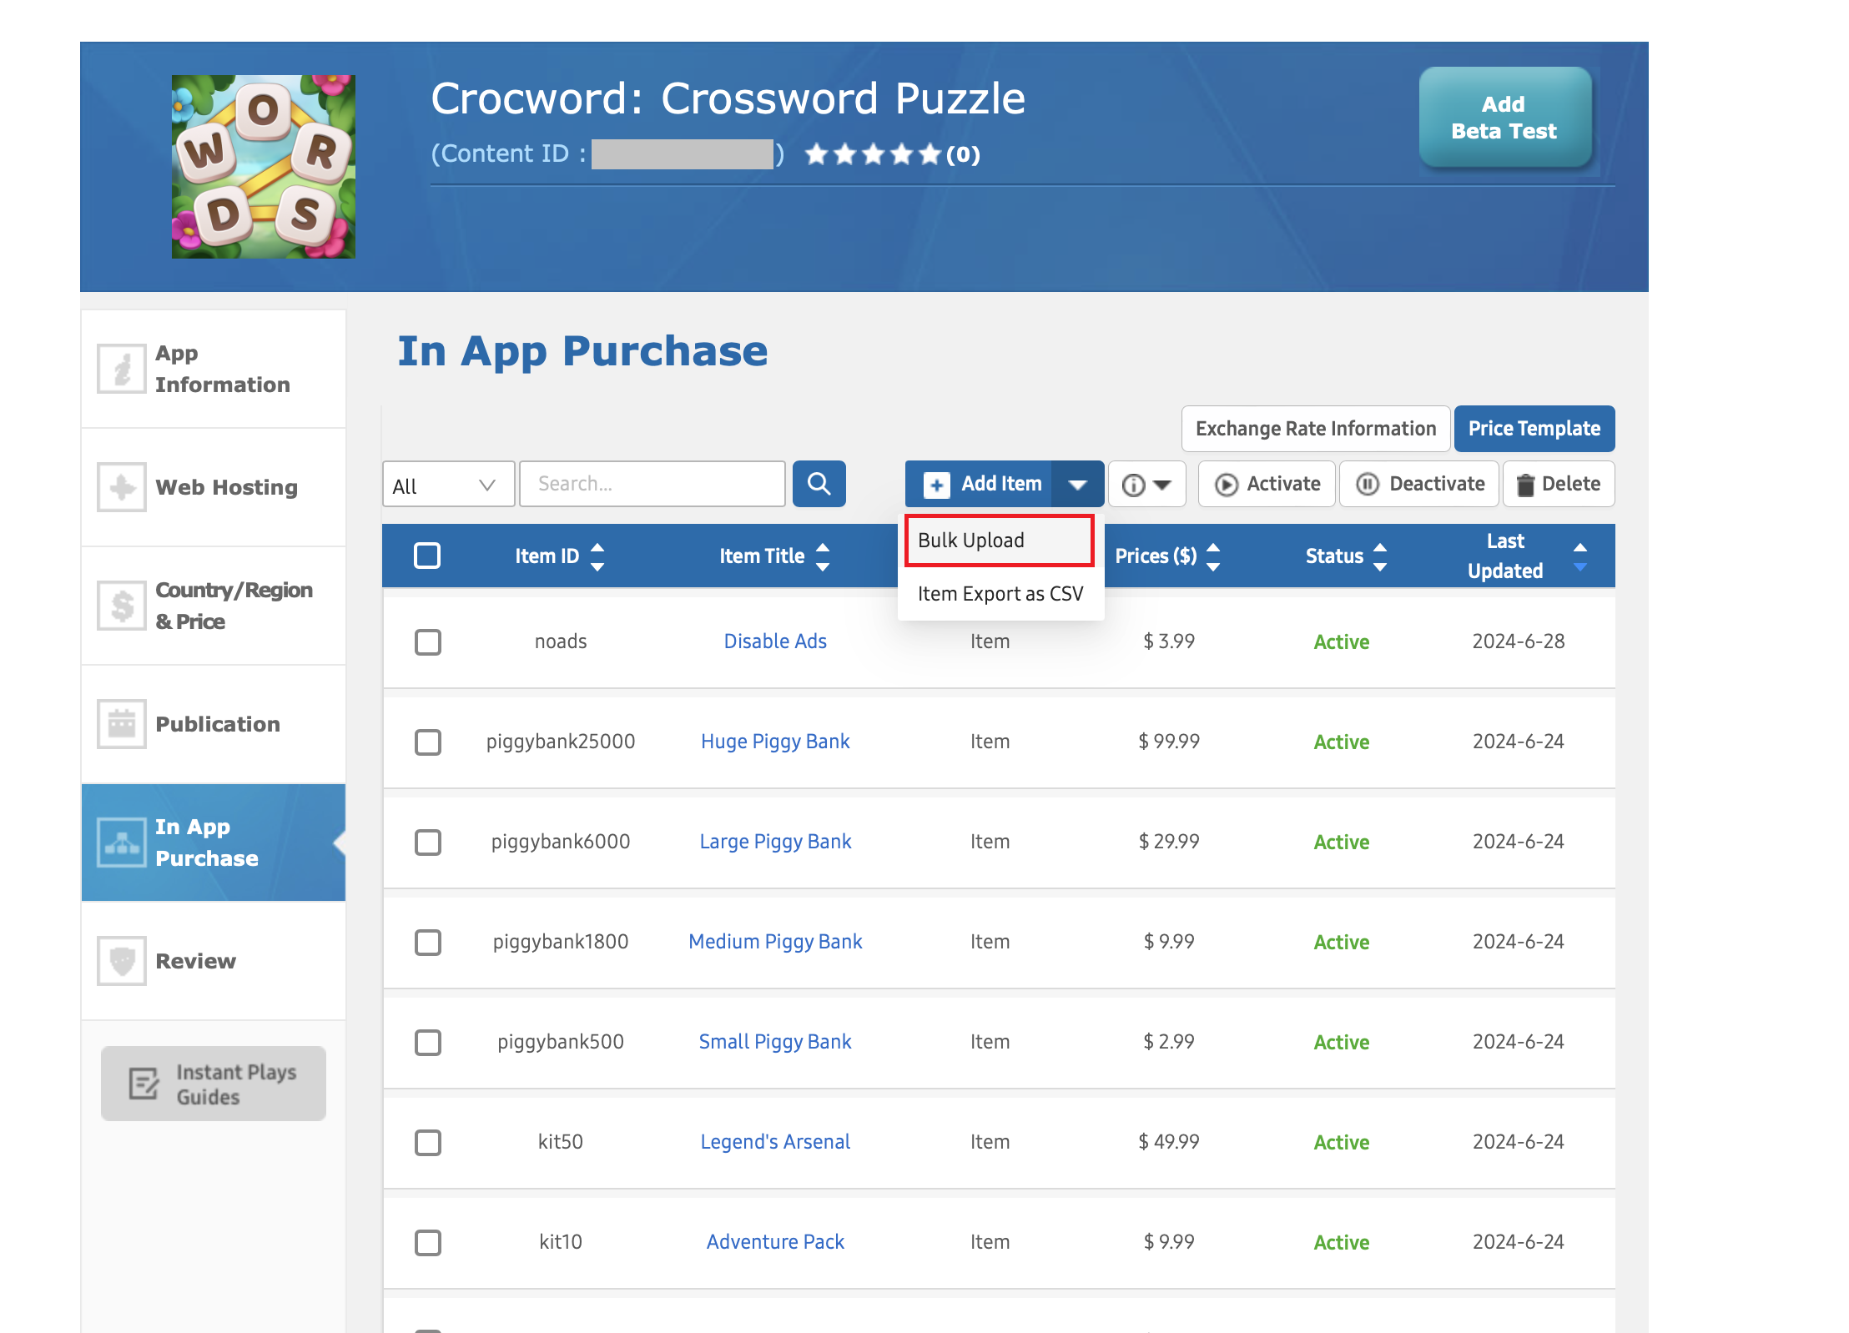Open the App Information section icon
The image size is (1849, 1333).
121,368
